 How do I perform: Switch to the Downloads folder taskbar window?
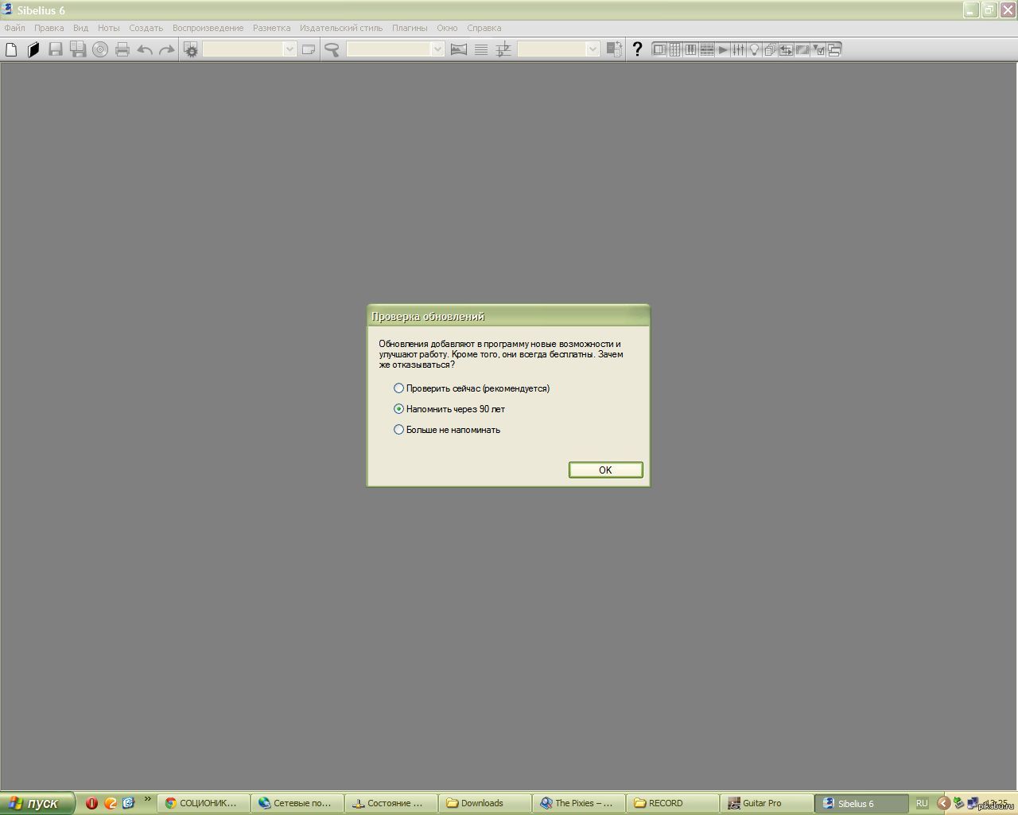click(485, 803)
